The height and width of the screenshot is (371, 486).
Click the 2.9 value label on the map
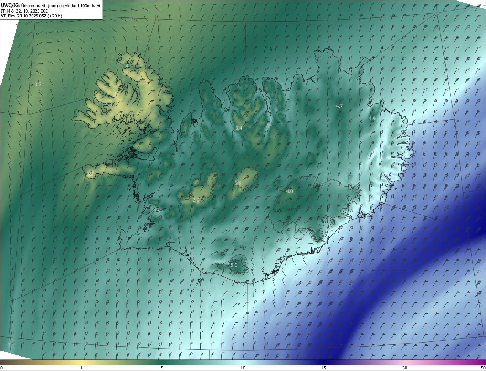tap(196, 200)
